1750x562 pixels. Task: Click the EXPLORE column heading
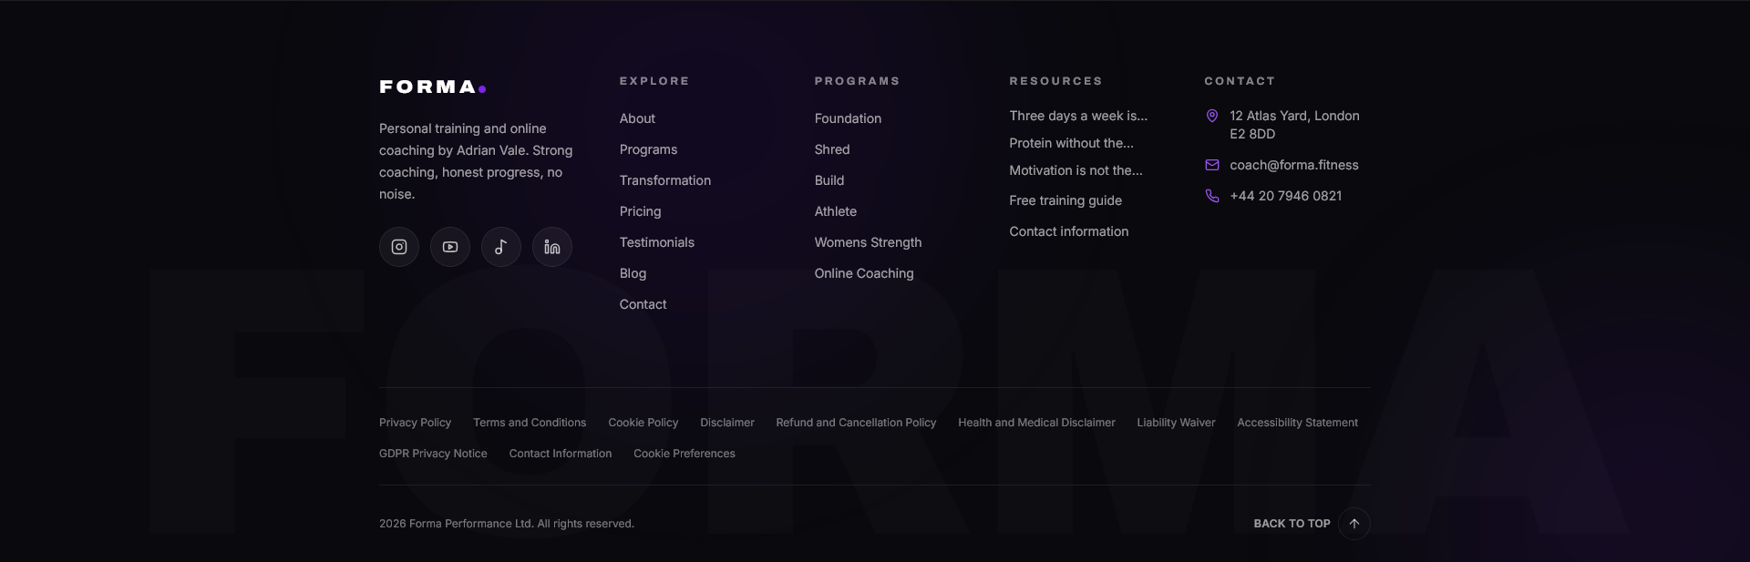click(654, 81)
